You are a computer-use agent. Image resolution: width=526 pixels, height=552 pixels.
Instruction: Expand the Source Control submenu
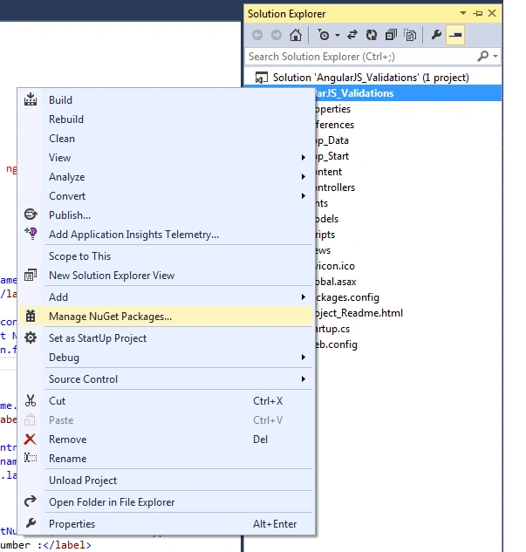tap(167, 379)
